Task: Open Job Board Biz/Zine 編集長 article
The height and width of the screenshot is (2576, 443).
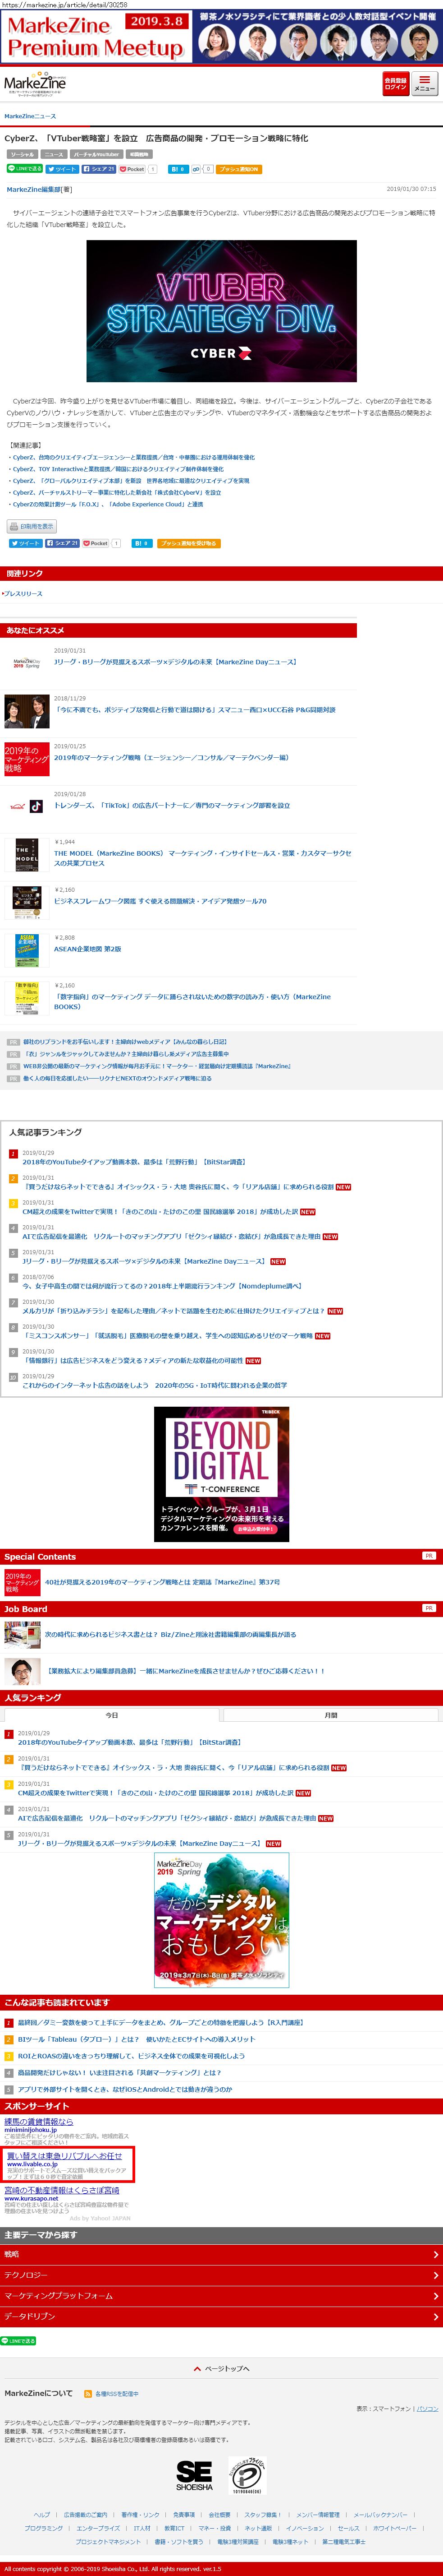Action: point(171,1634)
